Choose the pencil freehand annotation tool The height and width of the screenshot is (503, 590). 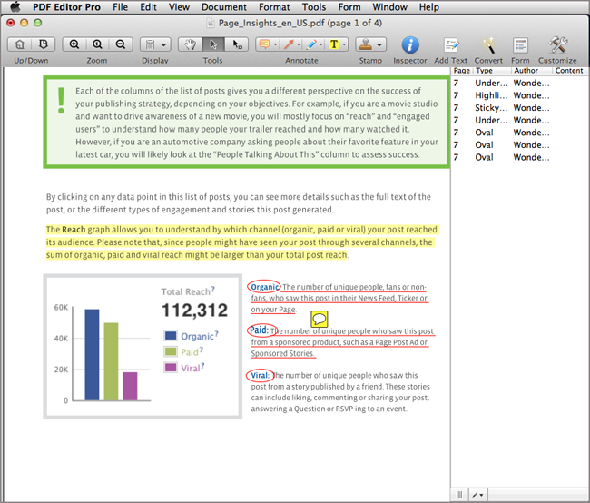pyautogui.click(x=311, y=44)
